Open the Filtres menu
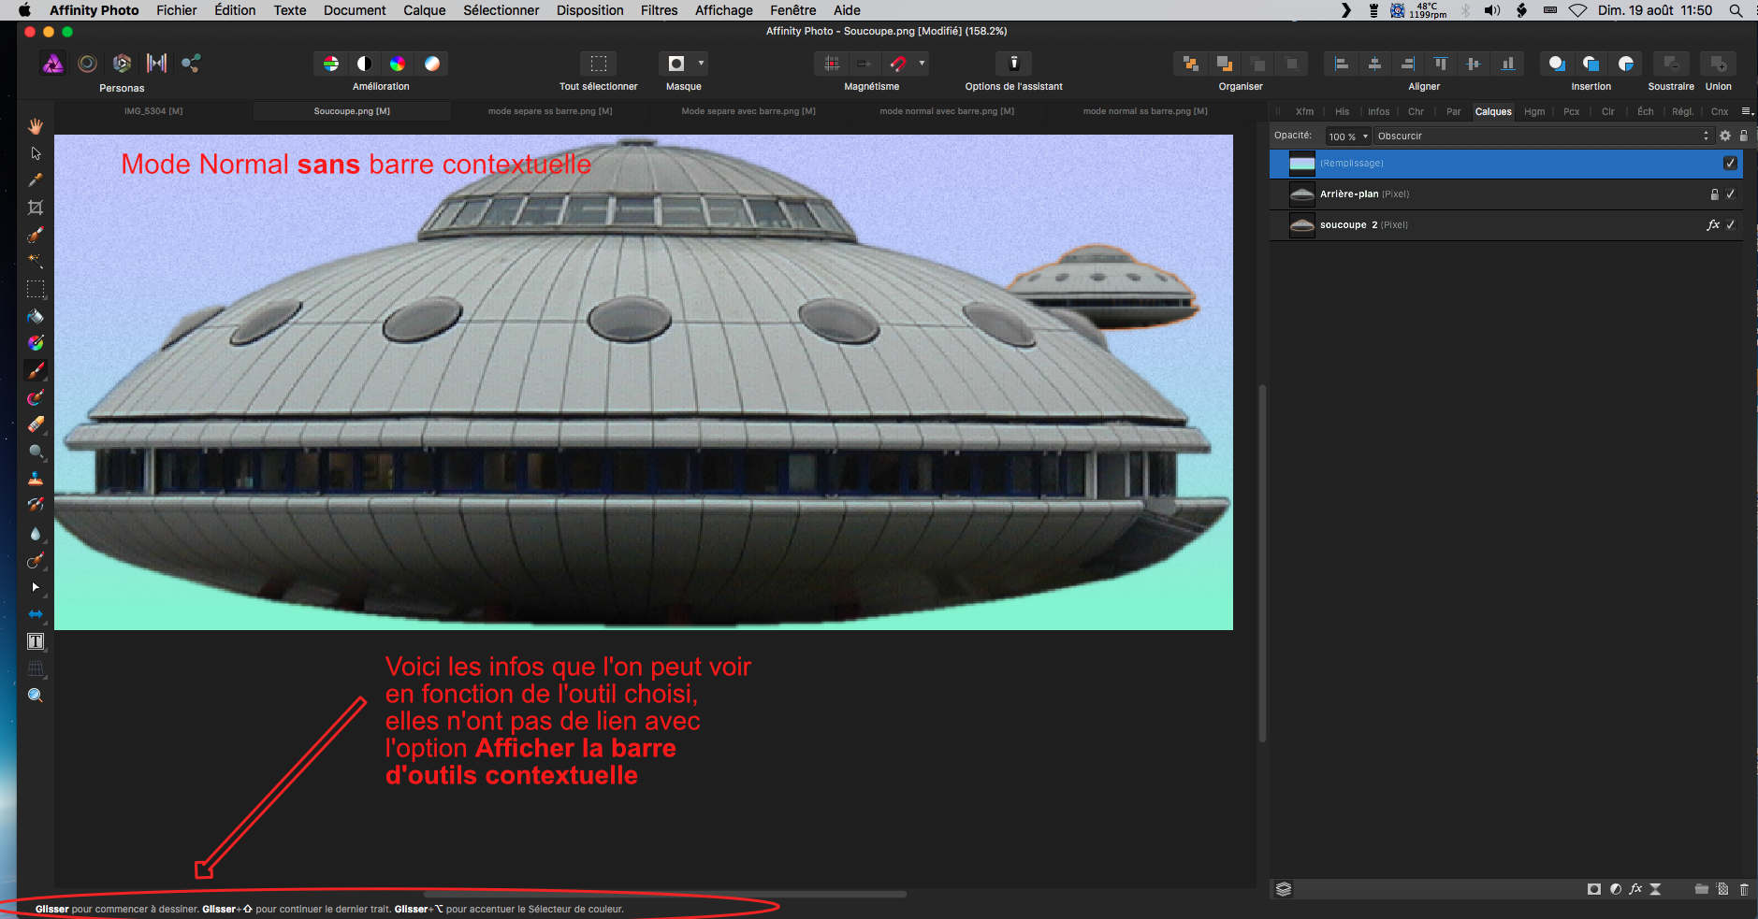1758x919 pixels. tap(659, 10)
